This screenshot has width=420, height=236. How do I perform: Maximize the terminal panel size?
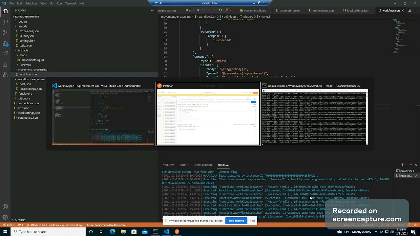click(x=411, y=165)
